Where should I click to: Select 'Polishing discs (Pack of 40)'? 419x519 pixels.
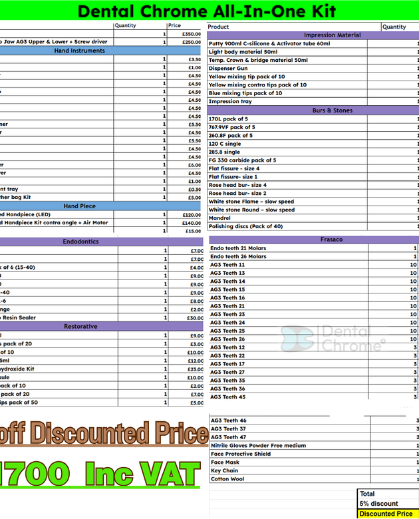click(x=245, y=226)
